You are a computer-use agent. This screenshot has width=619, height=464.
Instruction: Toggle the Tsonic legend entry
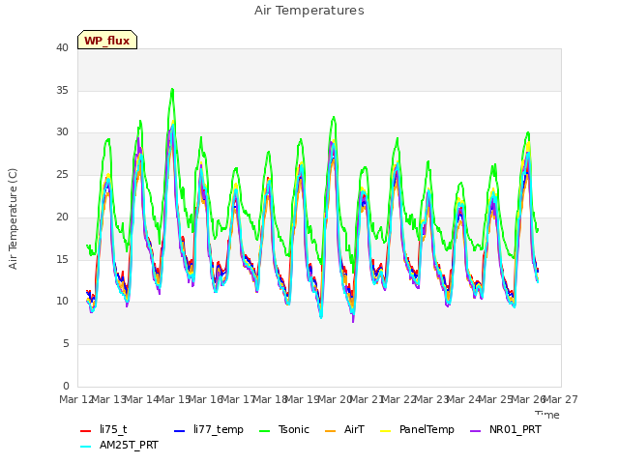pyautogui.click(x=284, y=429)
